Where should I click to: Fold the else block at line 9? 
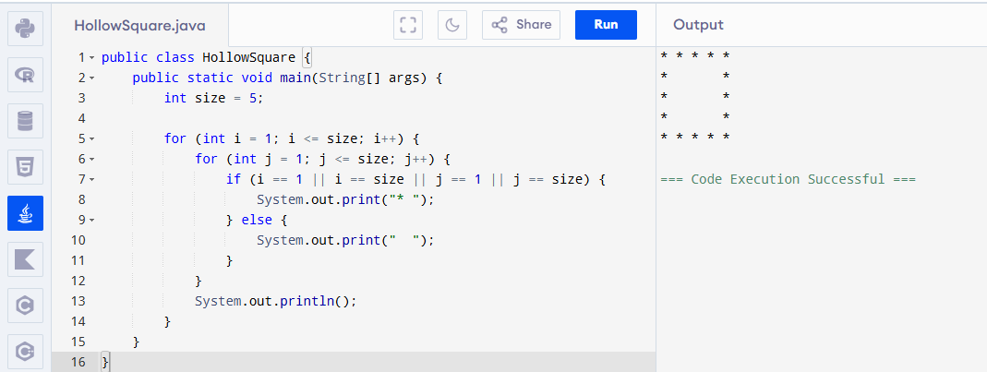tap(92, 221)
